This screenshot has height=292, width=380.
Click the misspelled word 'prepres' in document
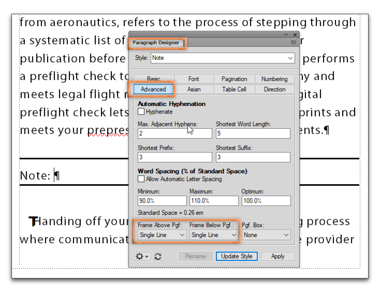pyautogui.click(x=108, y=131)
